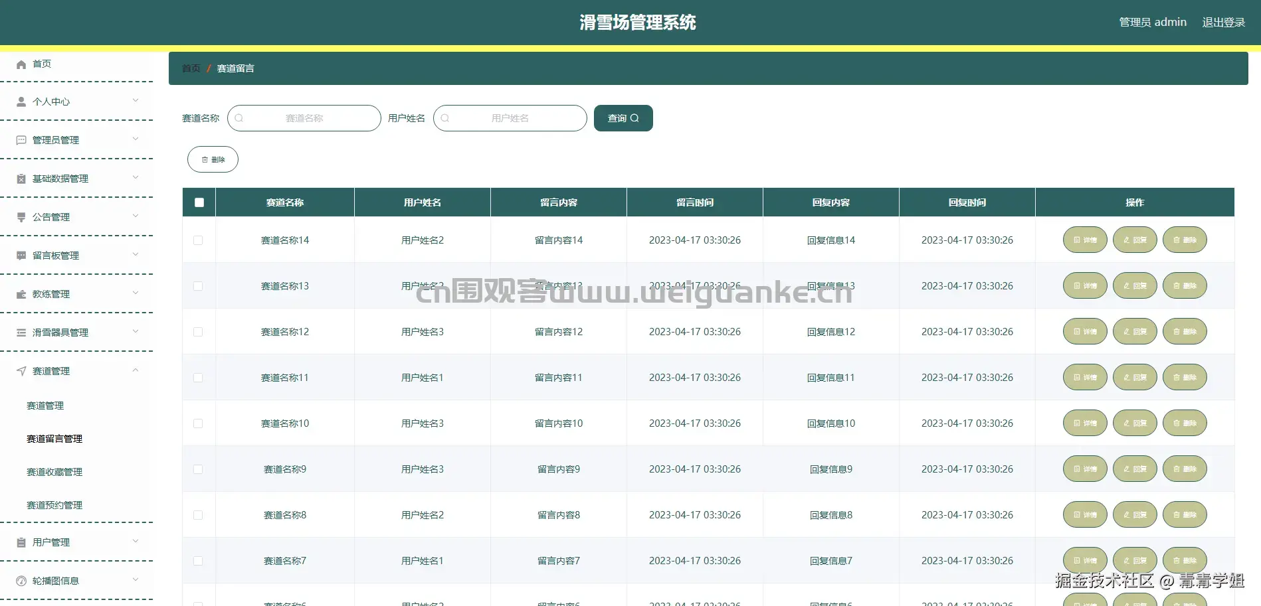Expand 公告管理 with its arrow
The width and height of the screenshot is (1261, 606).
coord(136,216)
